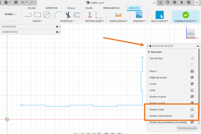Select the Rectangle tool icon

pos(37,15)
